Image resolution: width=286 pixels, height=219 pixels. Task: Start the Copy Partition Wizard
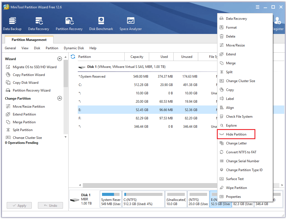coord(25,75)
